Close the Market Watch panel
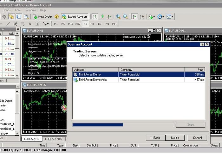Image resolution: width=222 pixels, height=156 pixels. [18, 29]
